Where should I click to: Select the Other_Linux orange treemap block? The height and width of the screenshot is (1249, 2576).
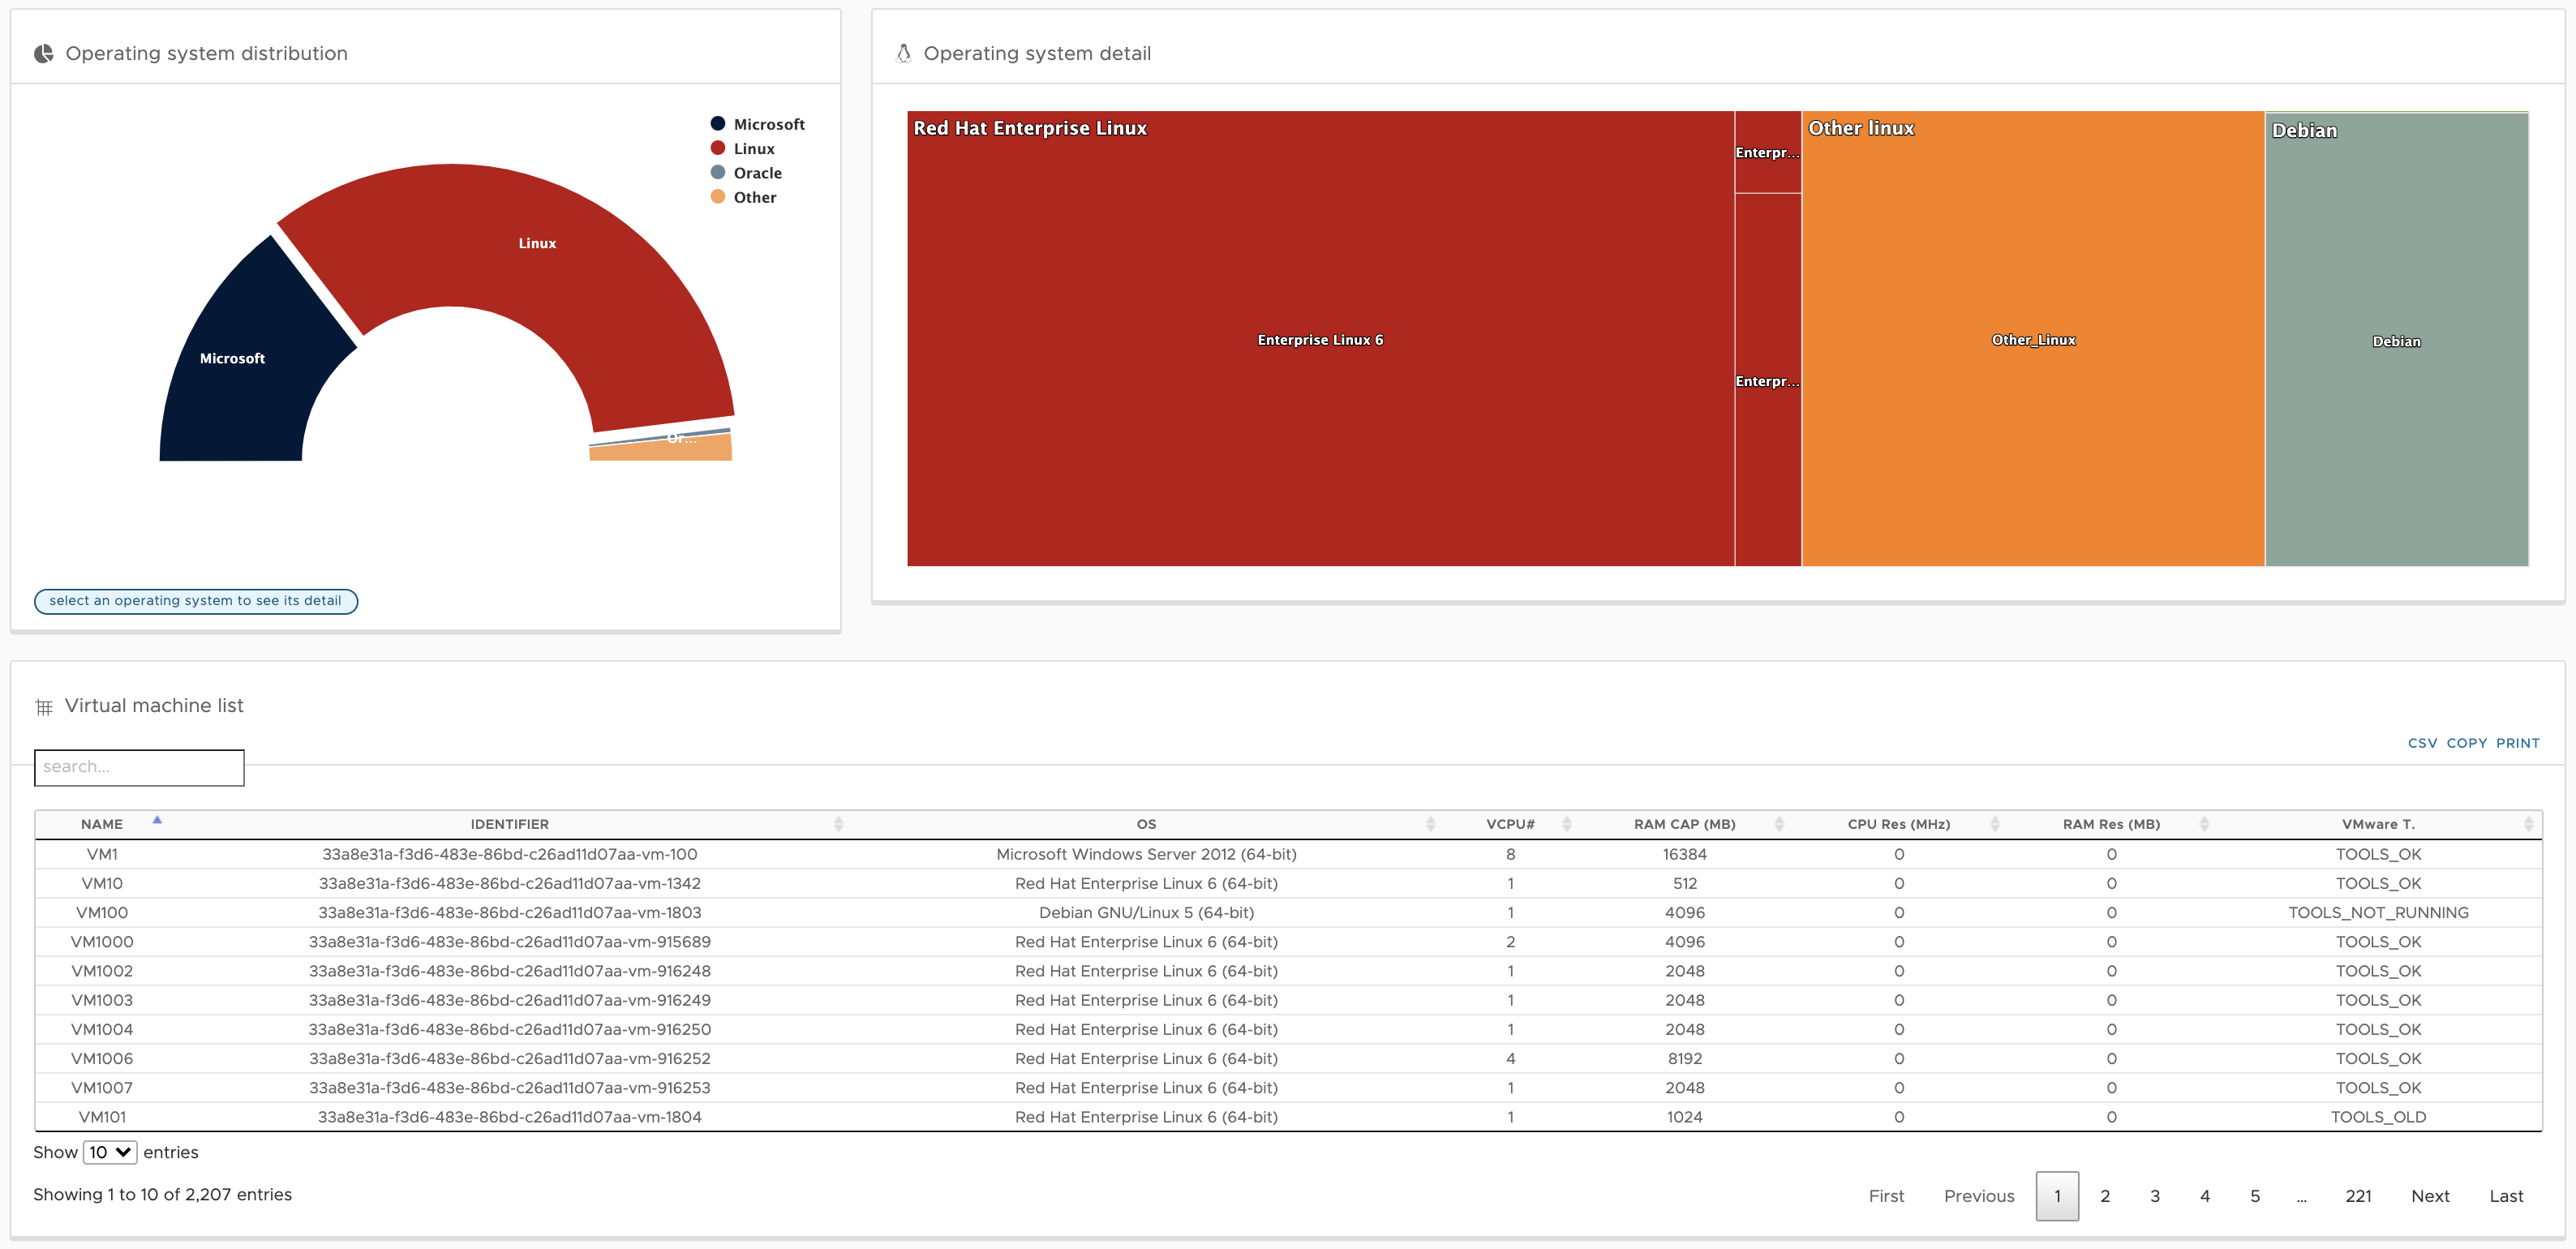pos(2033,340)
